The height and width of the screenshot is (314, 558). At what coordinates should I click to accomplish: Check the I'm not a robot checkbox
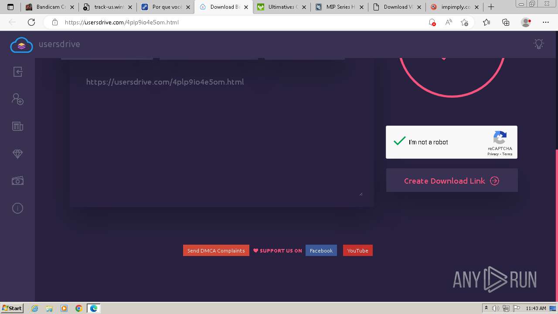(x=399, y=141)
